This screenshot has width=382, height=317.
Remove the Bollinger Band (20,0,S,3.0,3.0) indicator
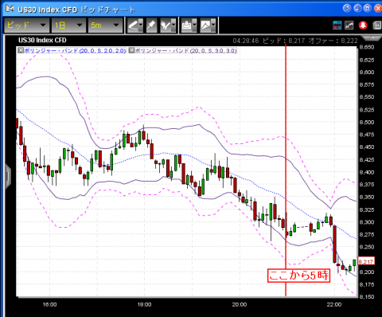point(131,50)
